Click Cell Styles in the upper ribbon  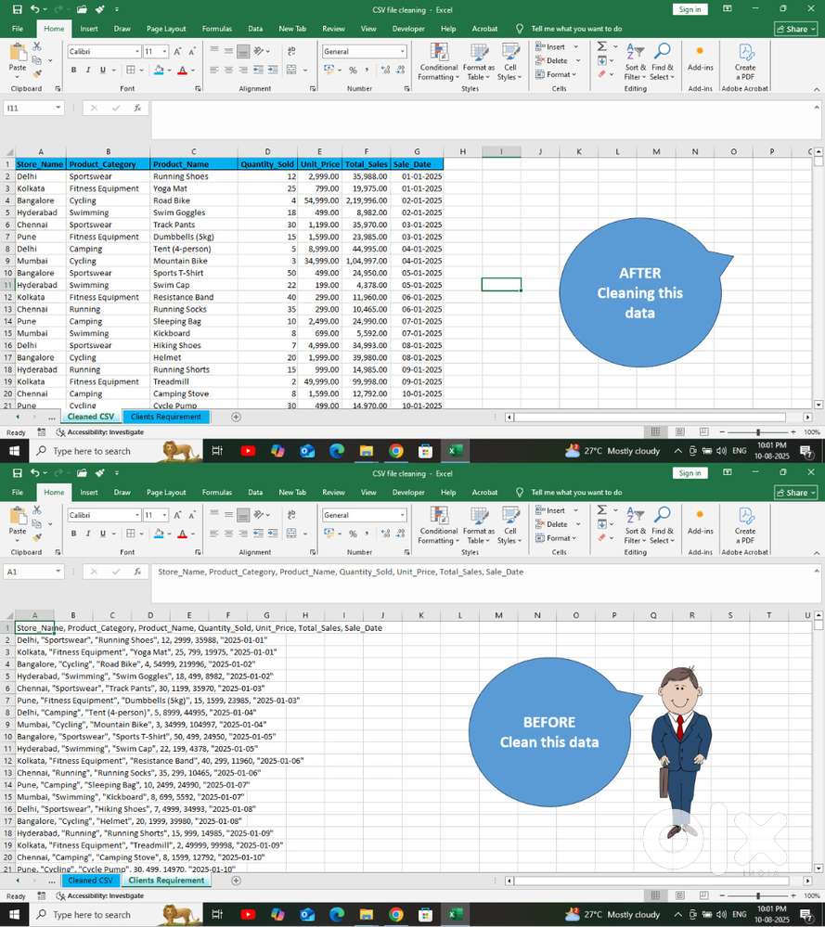point(510,60)
